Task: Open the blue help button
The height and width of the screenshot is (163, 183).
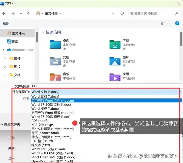Action: click(177, 23)
